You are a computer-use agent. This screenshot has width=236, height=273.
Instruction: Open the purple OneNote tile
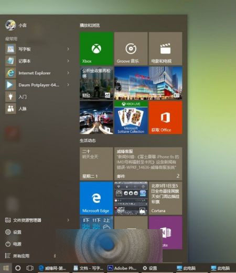pyautogui.click(x=165, y=233)
